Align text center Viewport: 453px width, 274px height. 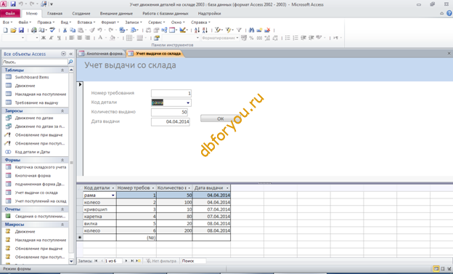click(79, 38)
